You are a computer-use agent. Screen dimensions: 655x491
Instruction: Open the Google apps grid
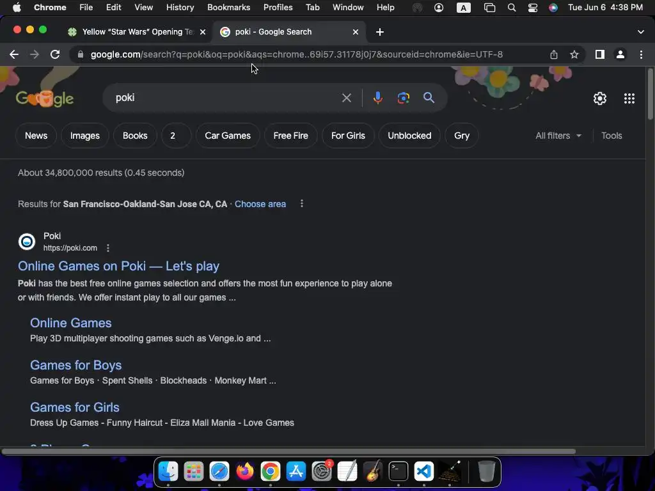(629, 98)
